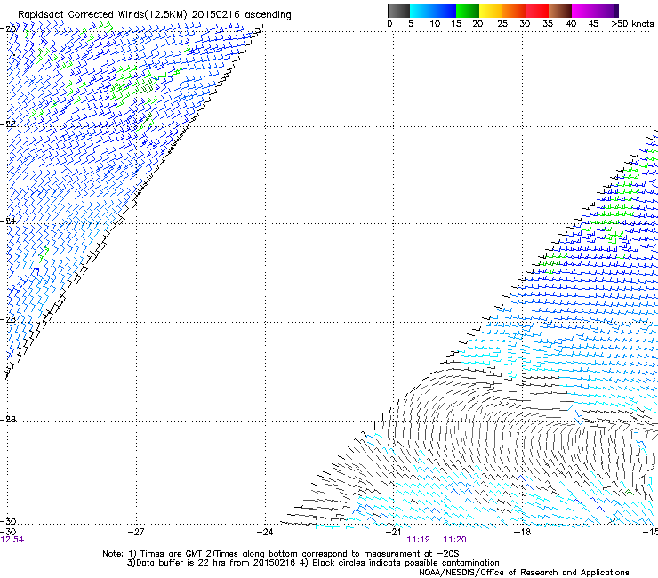The image size is (658, 578).
Task: Click the '20150216 ascending' date in title
Action: 241,15
